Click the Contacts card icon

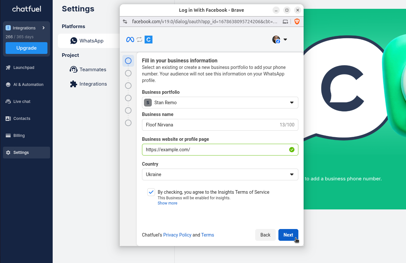[x=8, y=119]
